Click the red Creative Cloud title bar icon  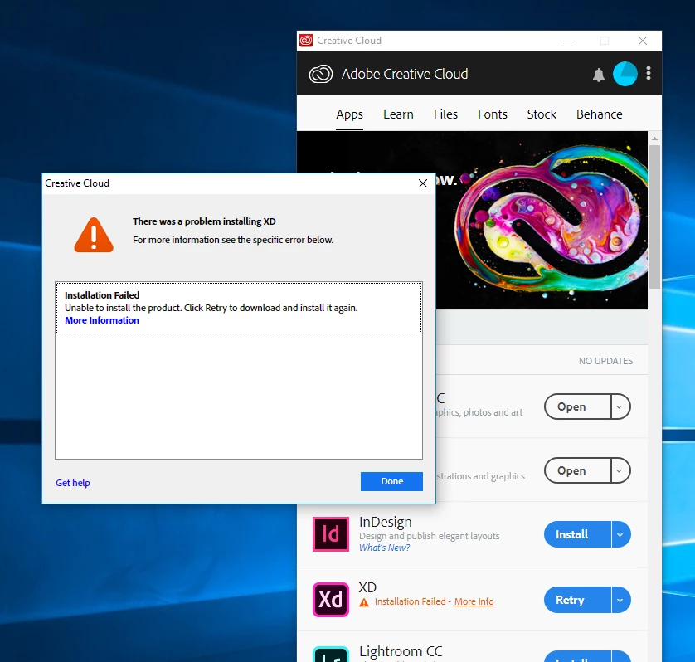[306, 41]
